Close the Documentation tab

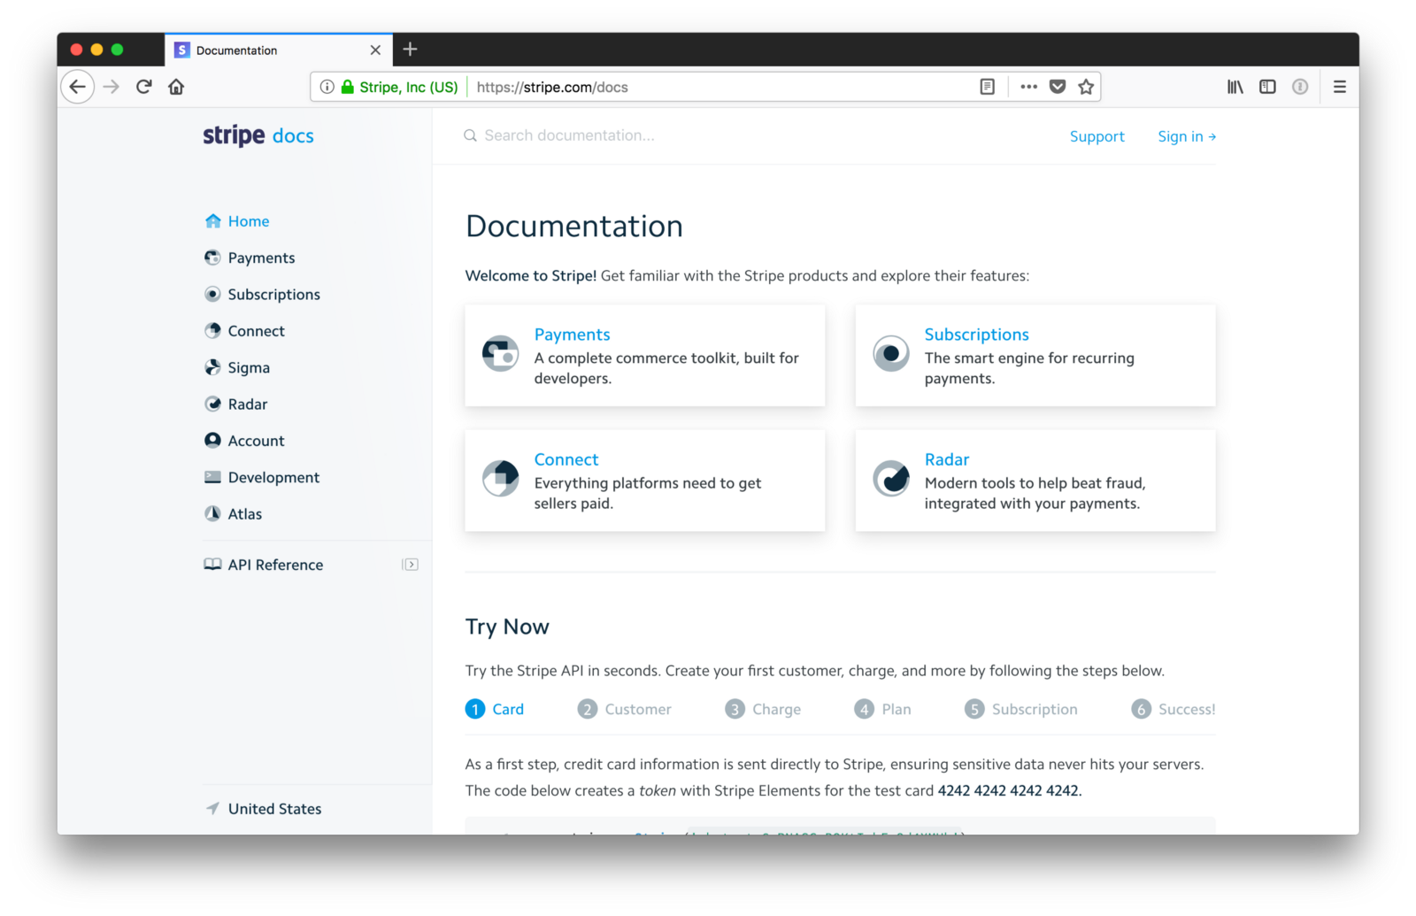375,50
